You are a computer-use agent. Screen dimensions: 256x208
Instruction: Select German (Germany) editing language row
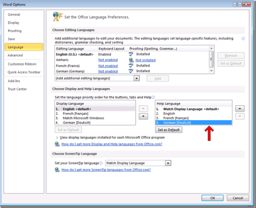pos(132,71)
